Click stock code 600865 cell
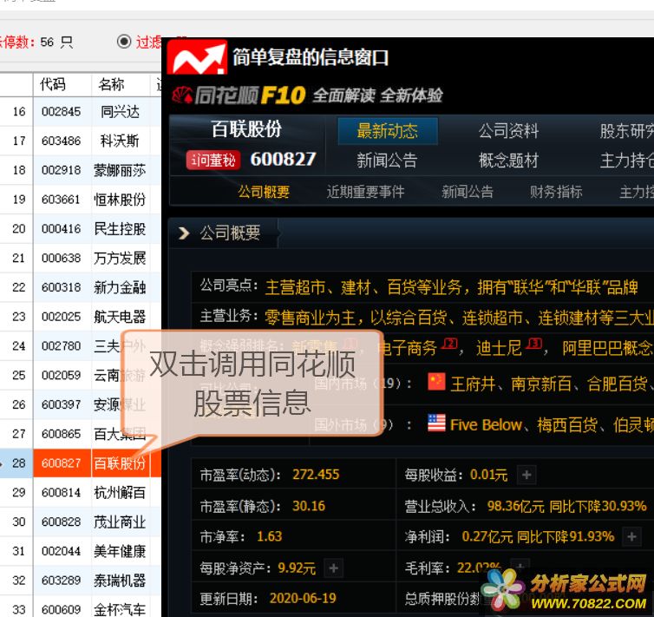654x617 pixels. [62, 434]
